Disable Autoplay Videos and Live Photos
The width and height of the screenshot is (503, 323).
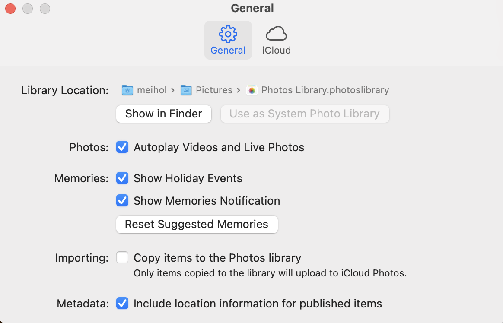[122, 147]
